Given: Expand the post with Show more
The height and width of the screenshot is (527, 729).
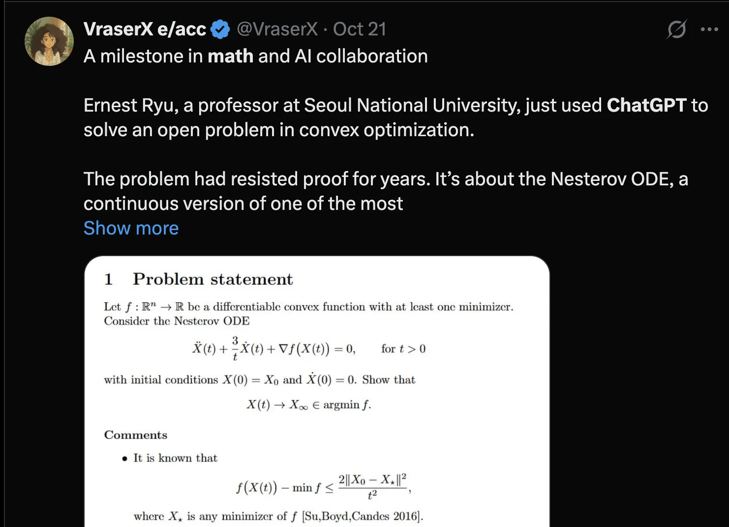Looking at the screenshot, I should (131, 228).
